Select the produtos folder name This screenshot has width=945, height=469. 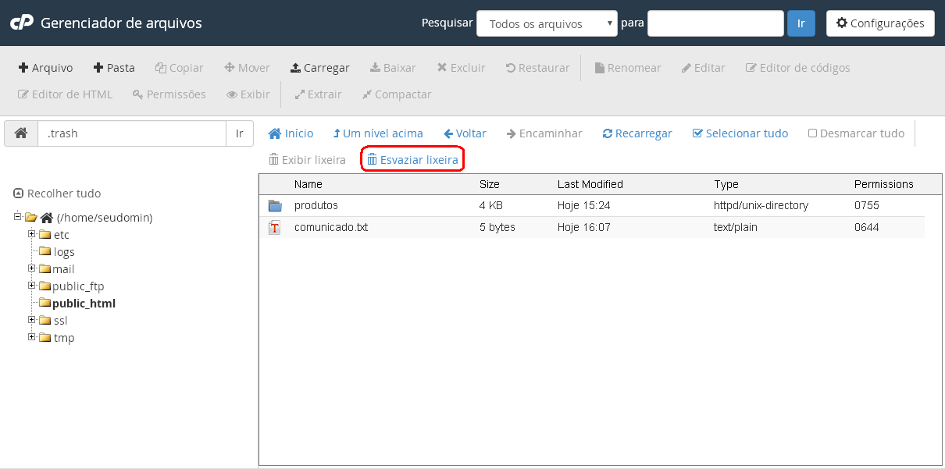[x=316, y=206]
